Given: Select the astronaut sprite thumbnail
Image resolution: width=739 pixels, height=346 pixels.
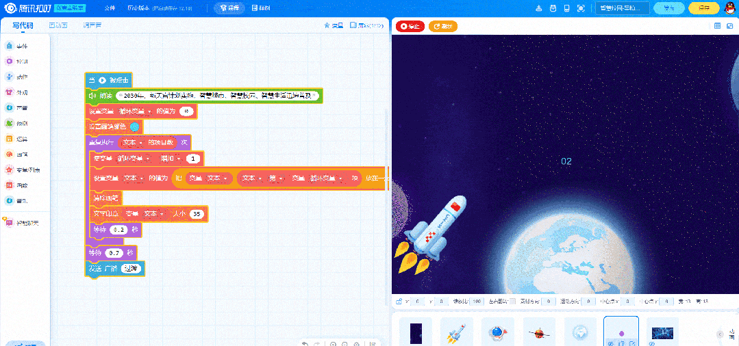Looking at the screenshot, I should pos(498,332).
